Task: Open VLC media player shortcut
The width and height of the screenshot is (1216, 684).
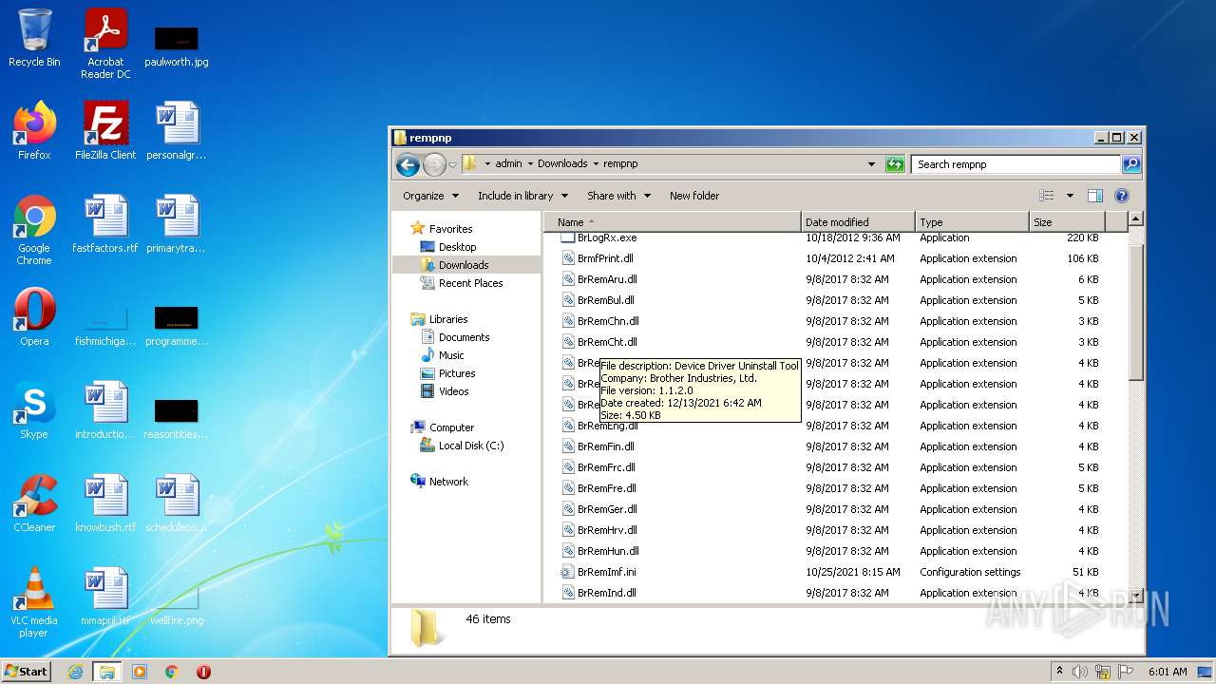Action: tap(34, 602)
